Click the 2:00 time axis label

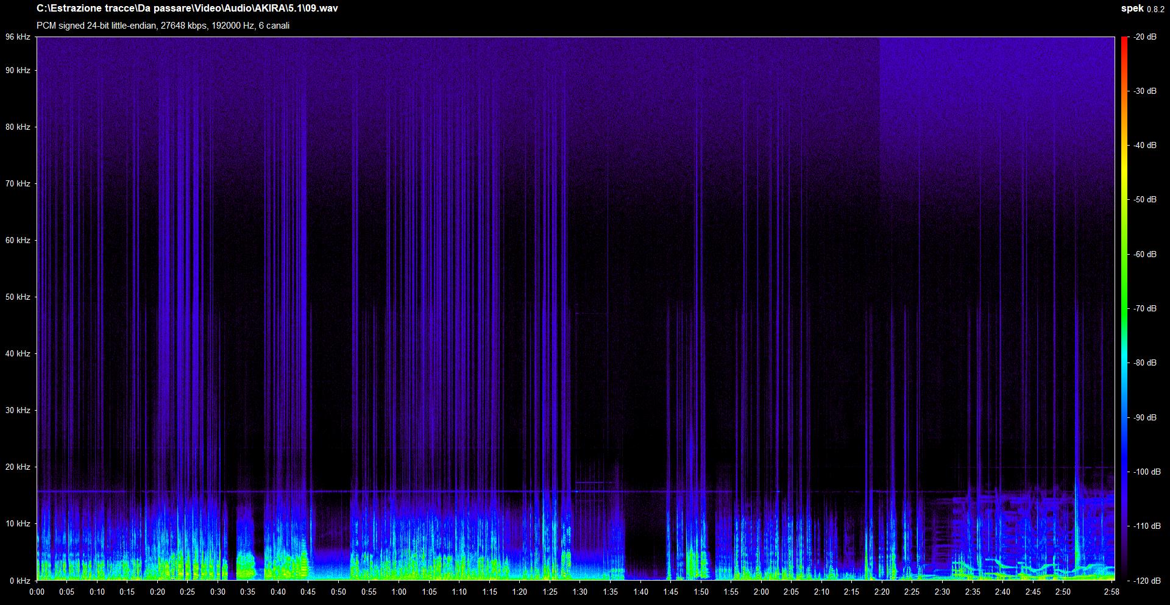click(x=762, y=592)
